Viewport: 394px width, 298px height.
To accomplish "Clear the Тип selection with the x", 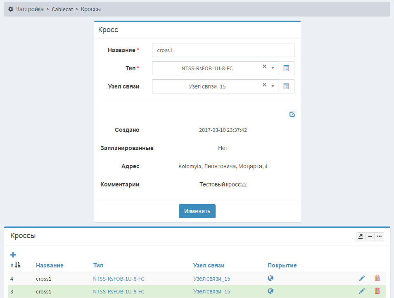I will (x=264, y=67).
